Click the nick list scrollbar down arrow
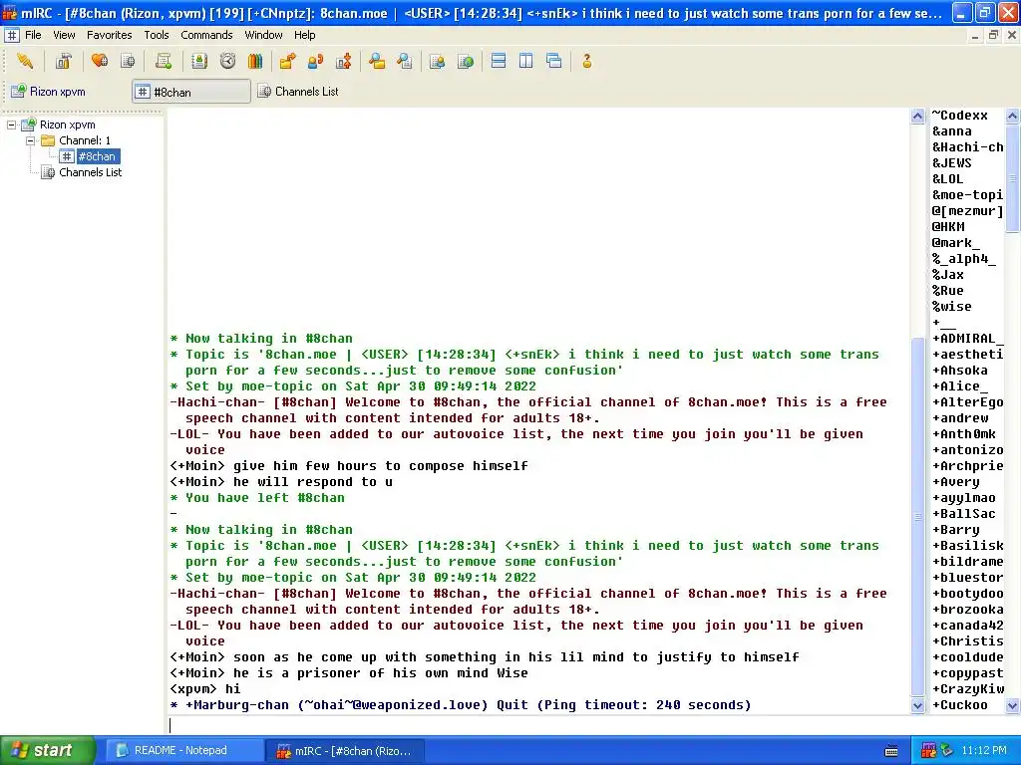 (x=1013, y=706)
